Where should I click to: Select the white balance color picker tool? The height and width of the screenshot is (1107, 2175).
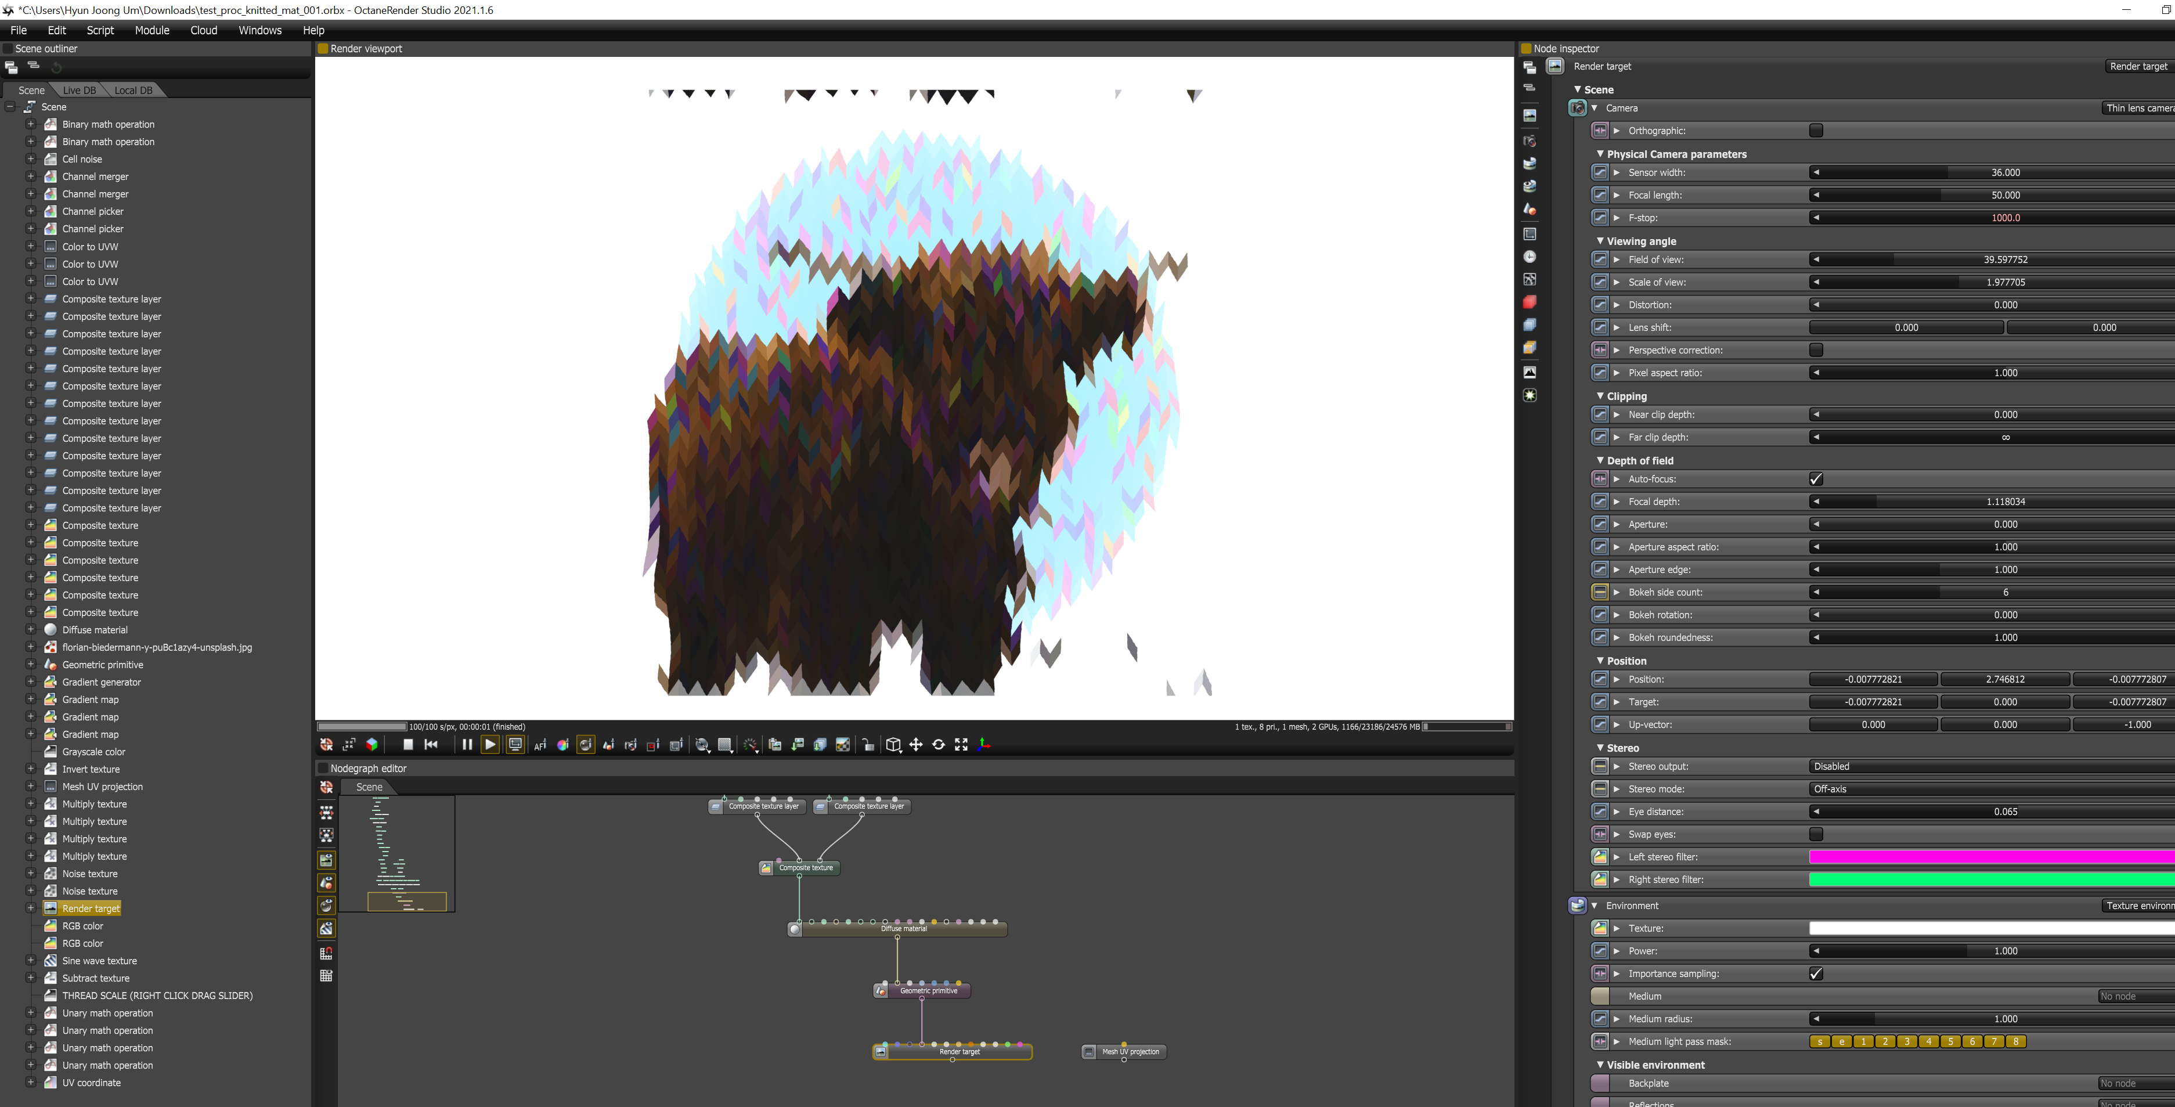tap(562, 745)
